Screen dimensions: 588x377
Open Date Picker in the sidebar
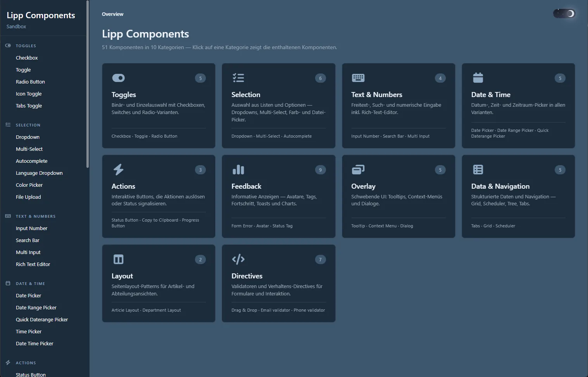[x=28, y=295]
